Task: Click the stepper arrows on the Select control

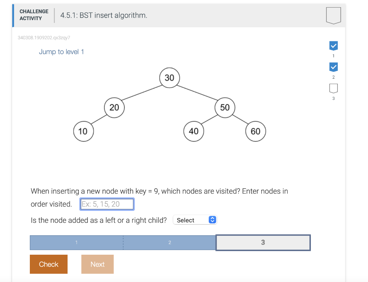Action: click(x=212, y=219)
